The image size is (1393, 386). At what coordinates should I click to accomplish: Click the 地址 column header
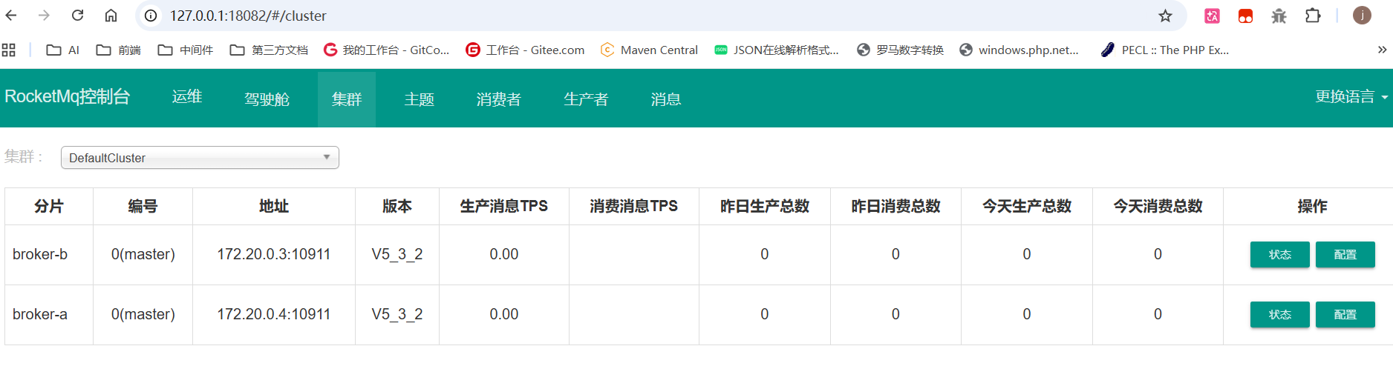pos(273,206)
